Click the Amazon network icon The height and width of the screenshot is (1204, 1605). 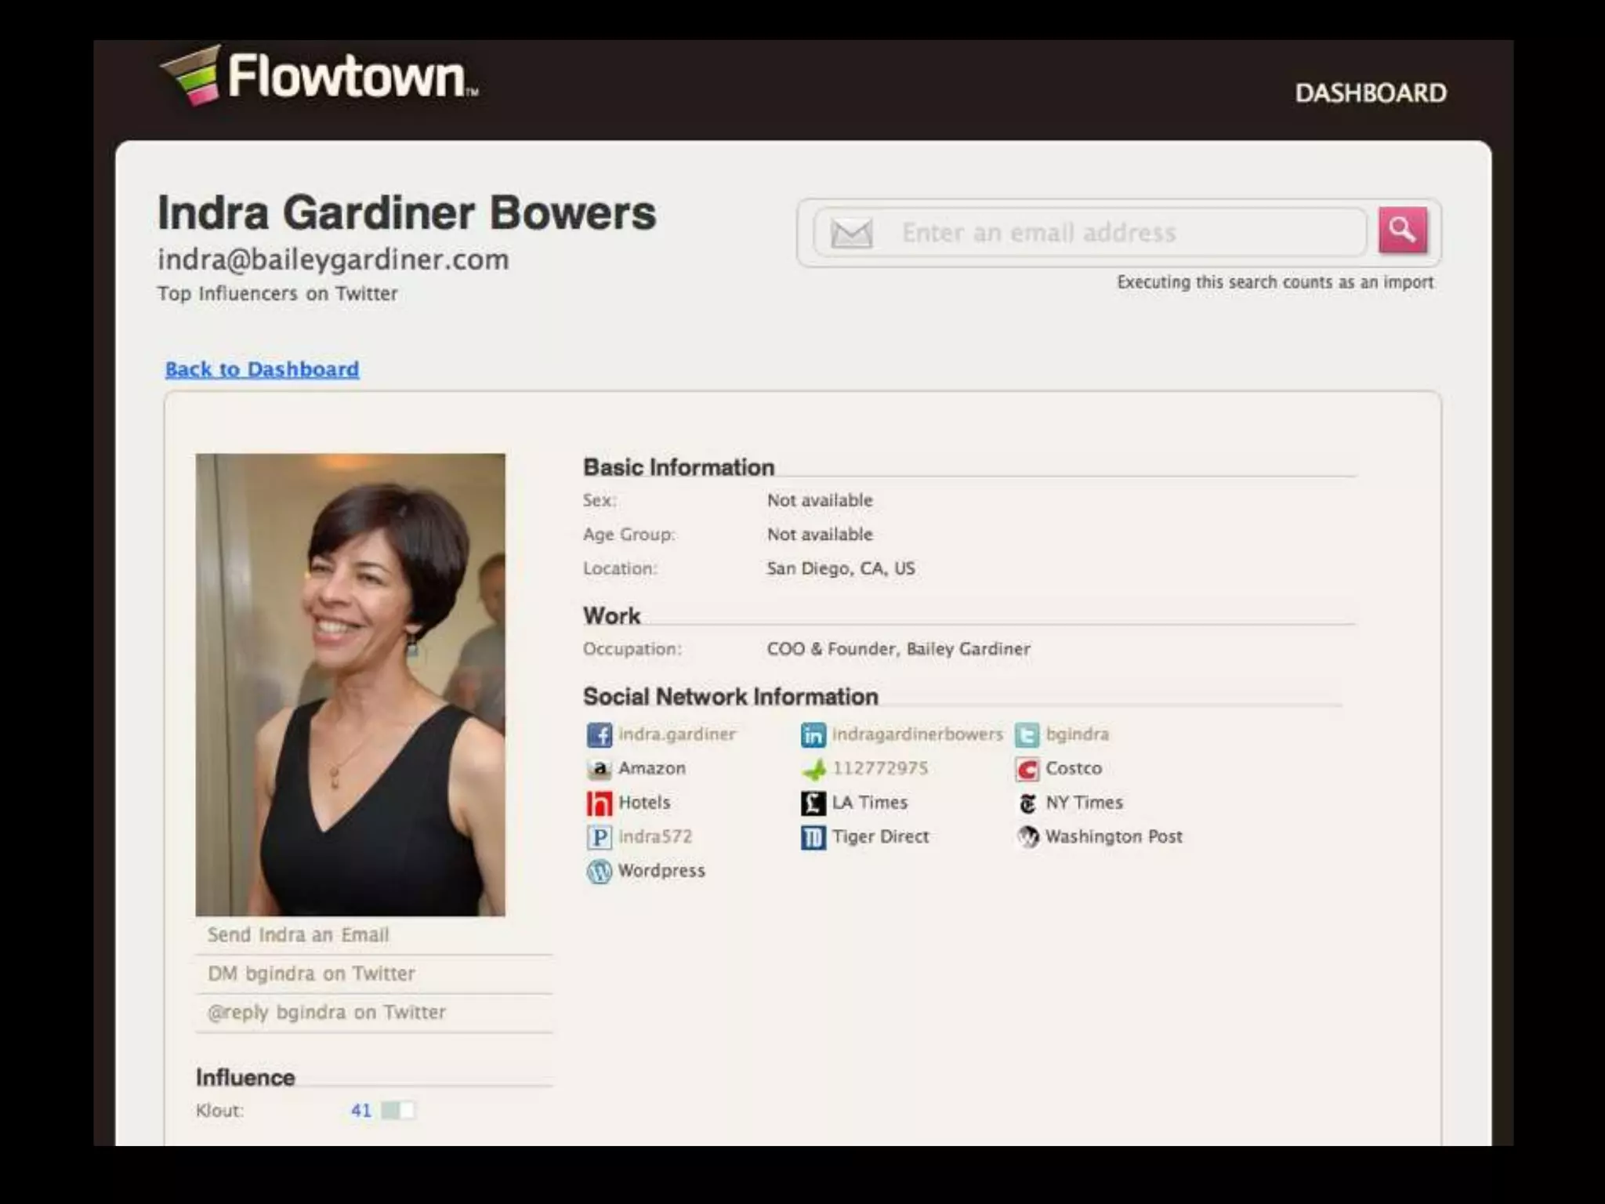click(x=600, y=769)
